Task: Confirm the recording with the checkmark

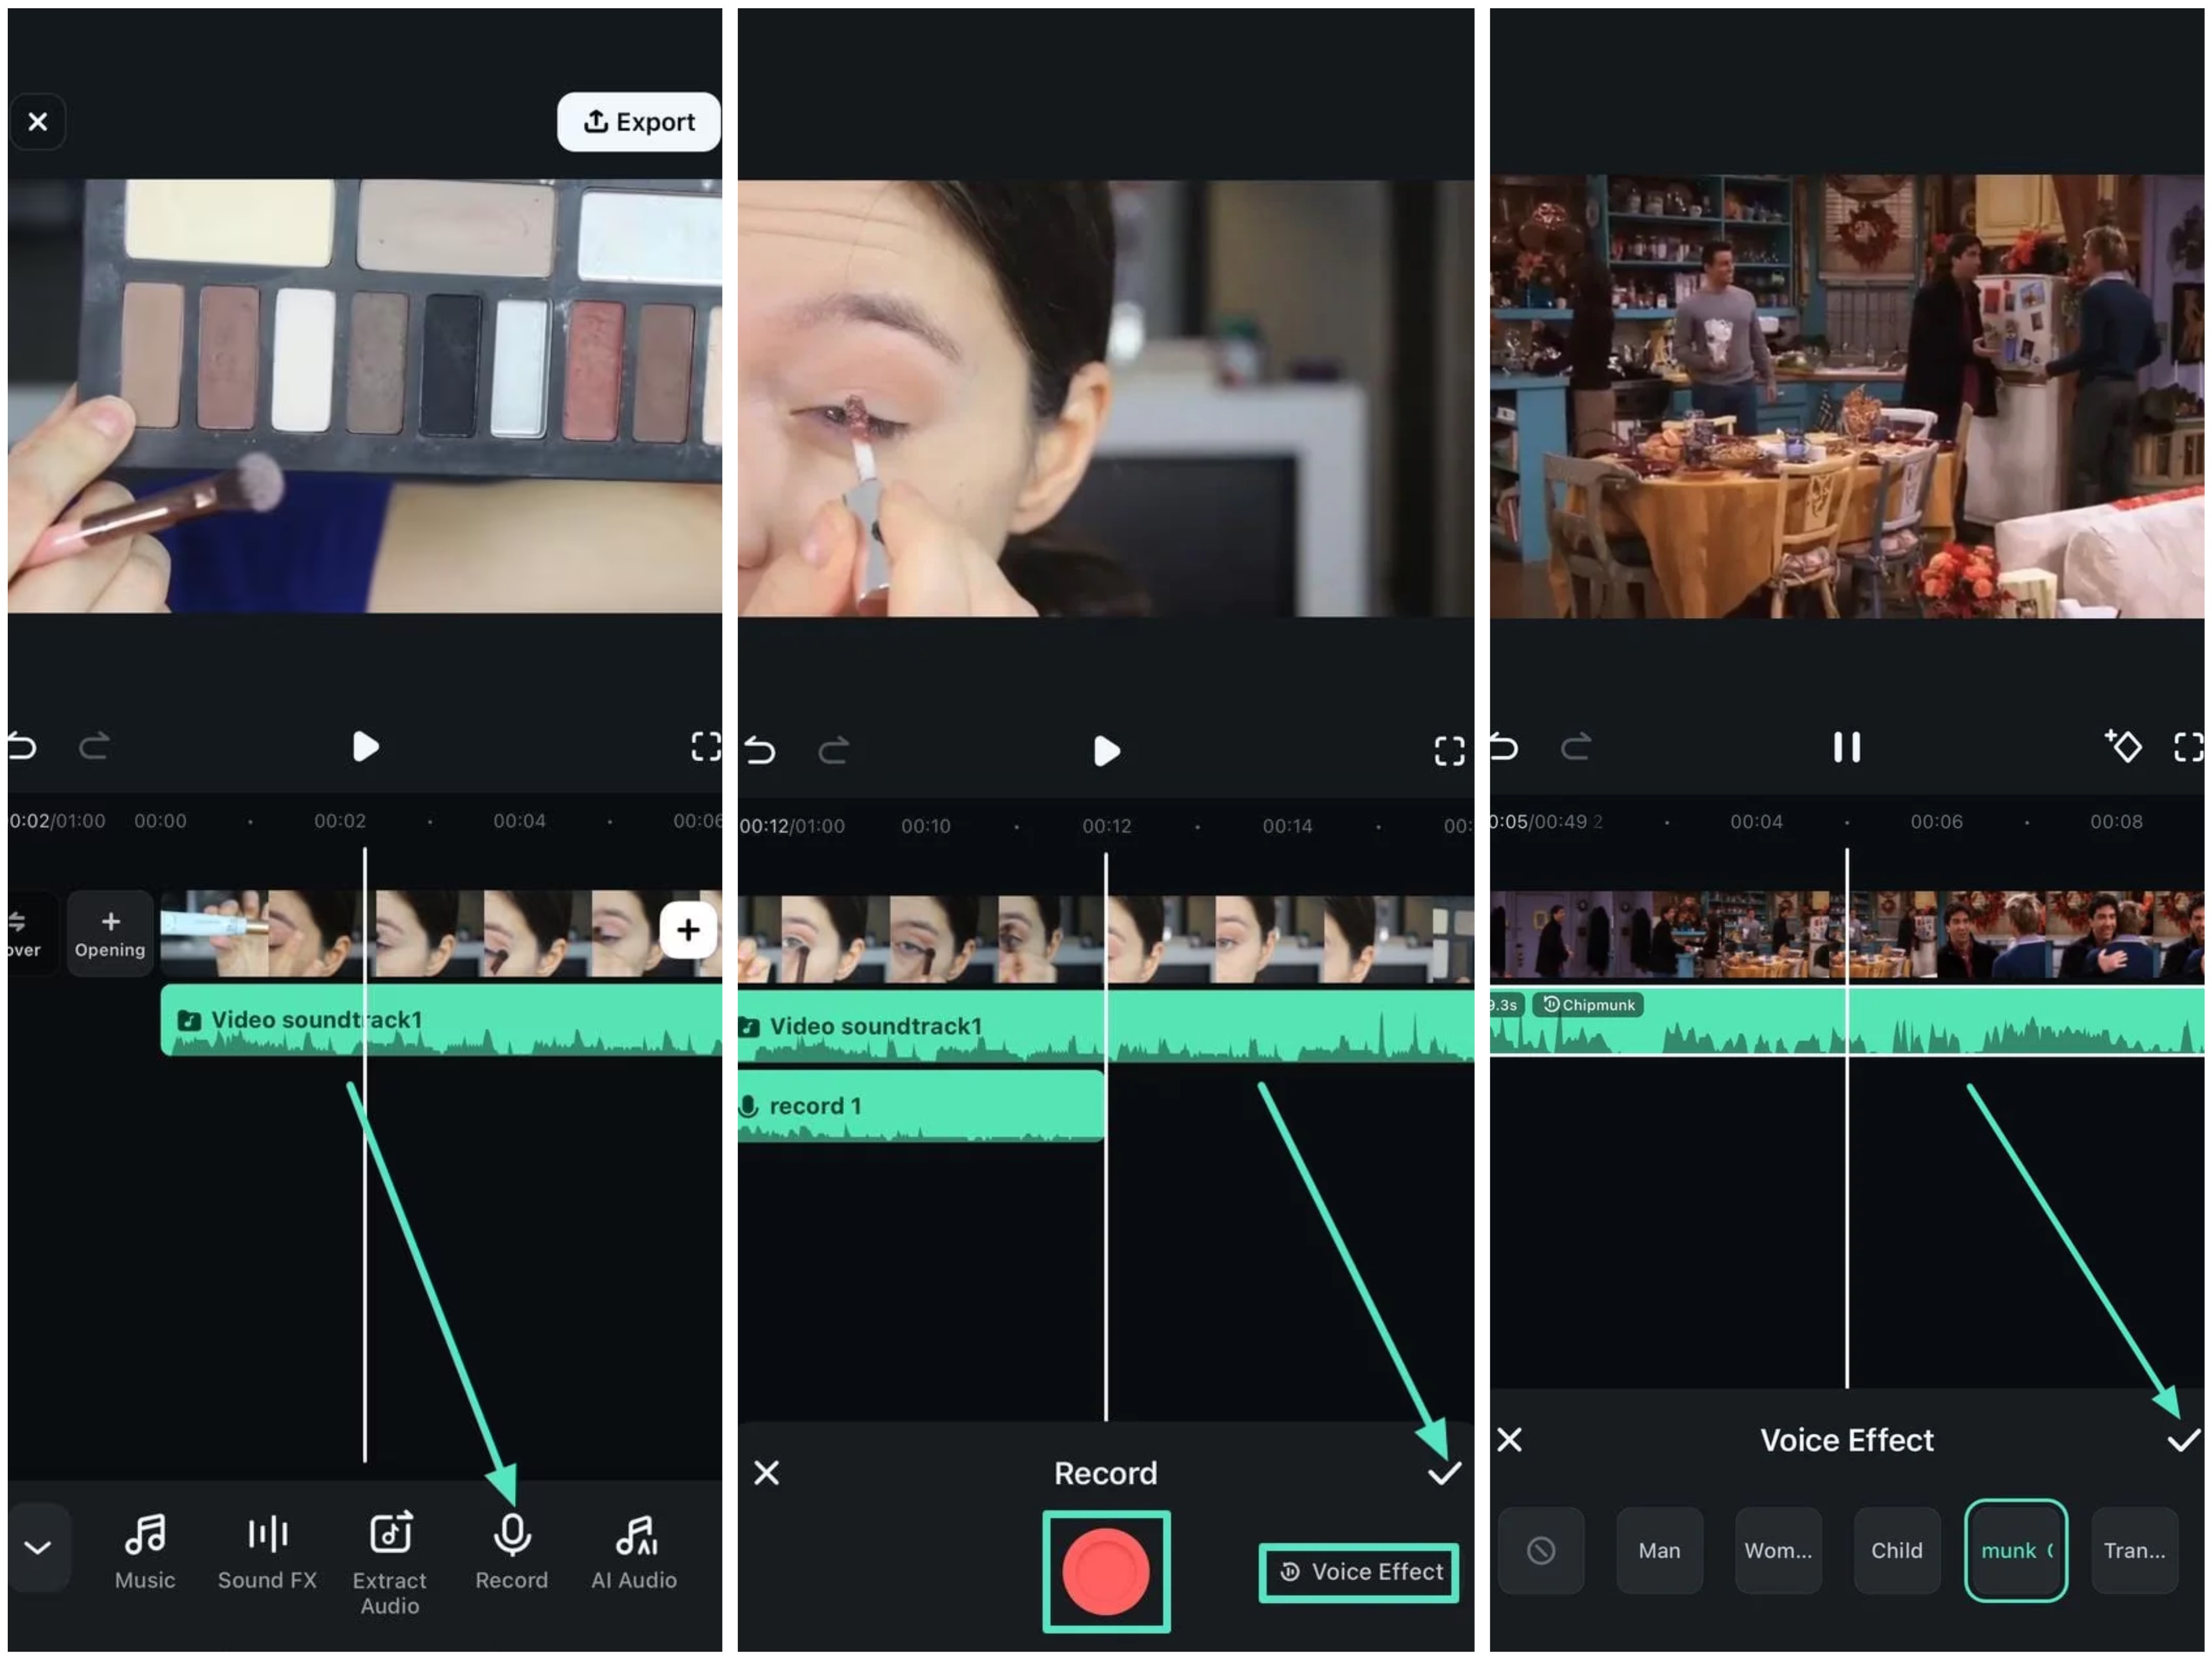Action: [x=1444, y=1475]
